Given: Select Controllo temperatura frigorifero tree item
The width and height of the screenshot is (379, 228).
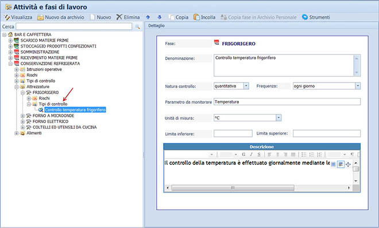Looking at the screenshot, I should [x=75, y=110].
